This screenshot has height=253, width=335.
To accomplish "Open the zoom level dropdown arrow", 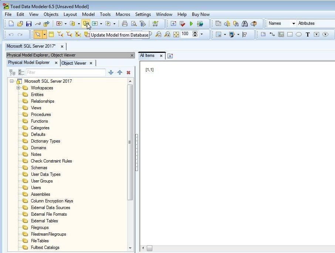I will pyautogui.click(x=202, y=34).
